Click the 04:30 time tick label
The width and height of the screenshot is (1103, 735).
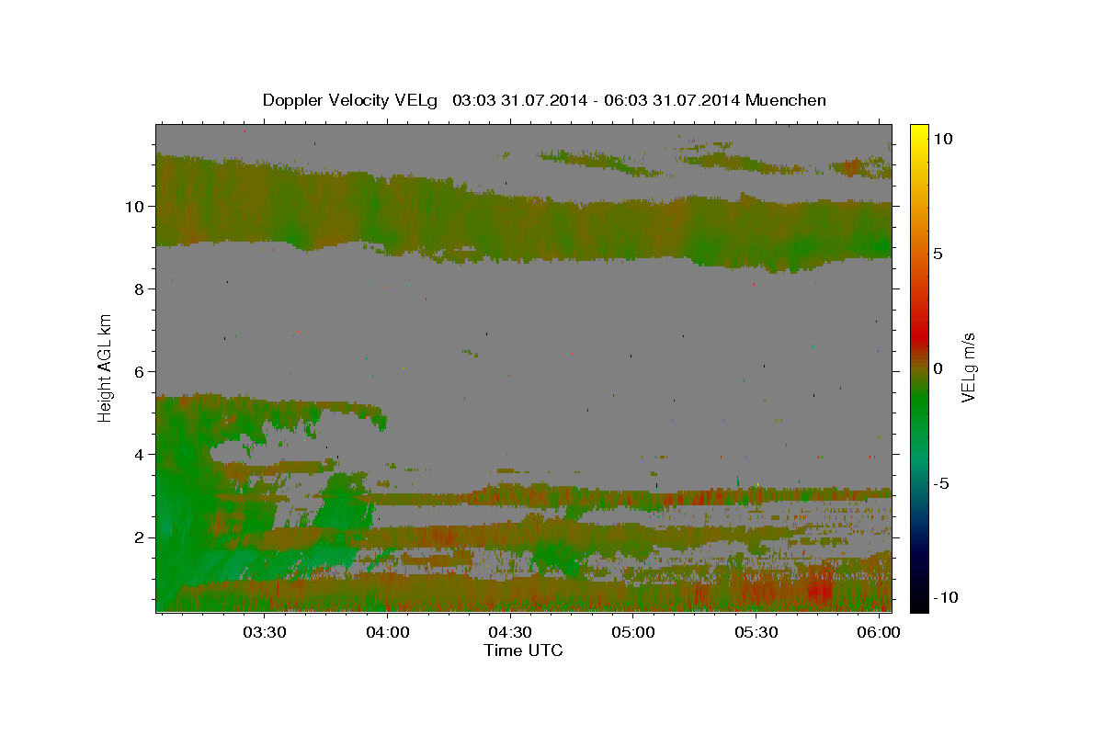click(510, 633)
